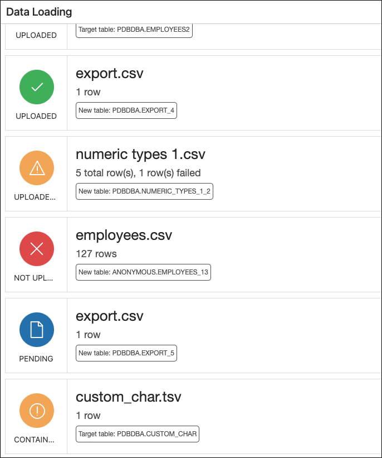The image size is (382, 458).
Task: Click the Target table PDBDBA.EMPLOYEES2 chip
Action: pyautogui.click(x=134, y=31)
